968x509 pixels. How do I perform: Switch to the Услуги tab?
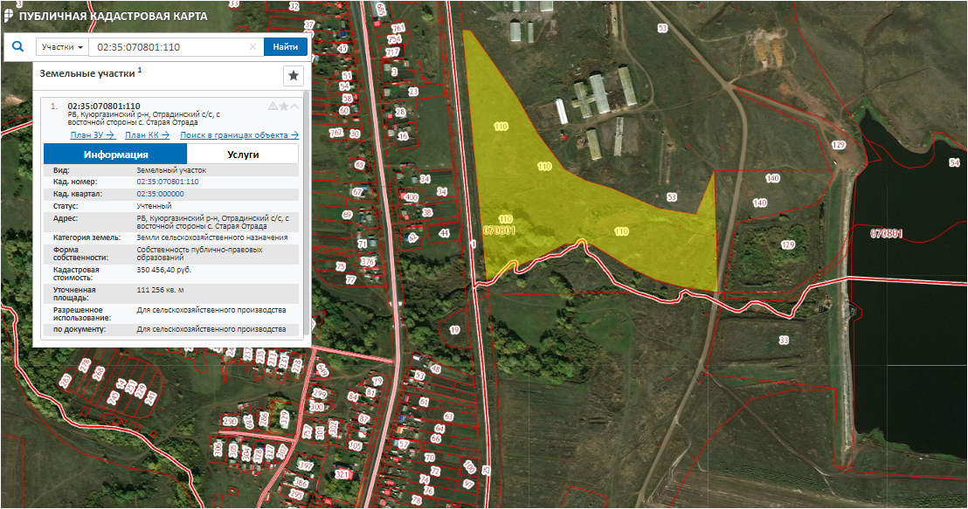tap(242, 154)
